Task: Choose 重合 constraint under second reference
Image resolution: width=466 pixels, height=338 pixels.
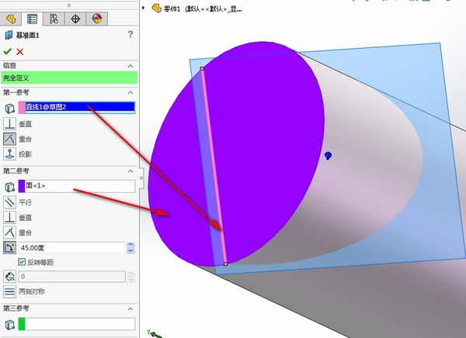Action: tap(9, 232)
